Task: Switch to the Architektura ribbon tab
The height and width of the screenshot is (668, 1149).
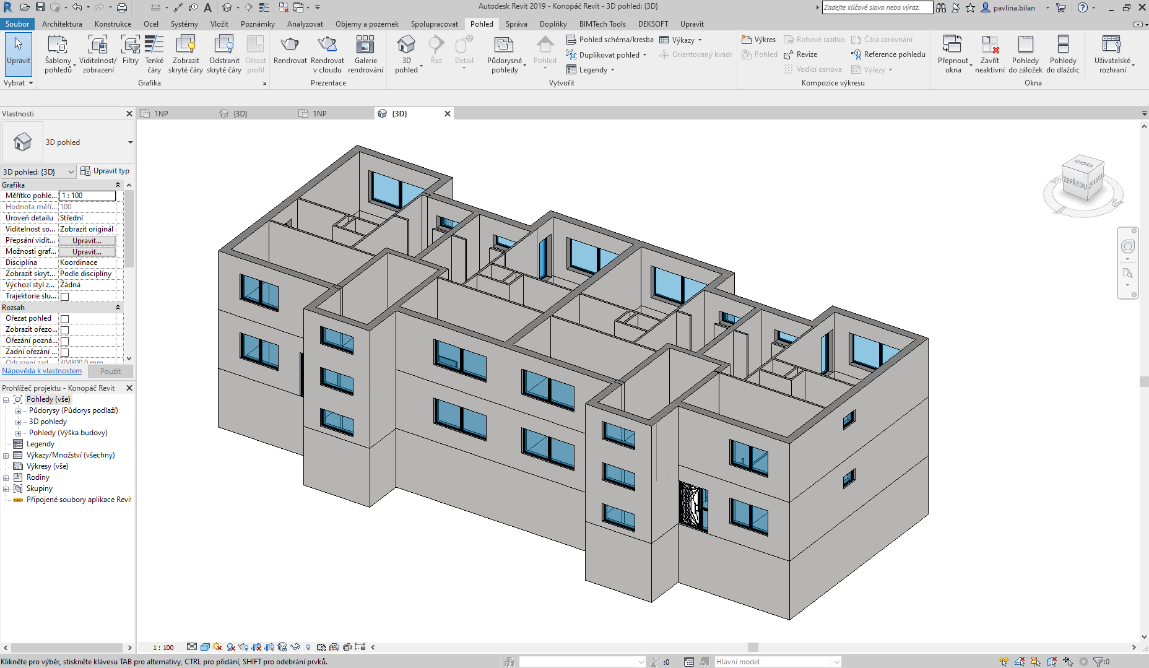Action: [x=62, y=24]
